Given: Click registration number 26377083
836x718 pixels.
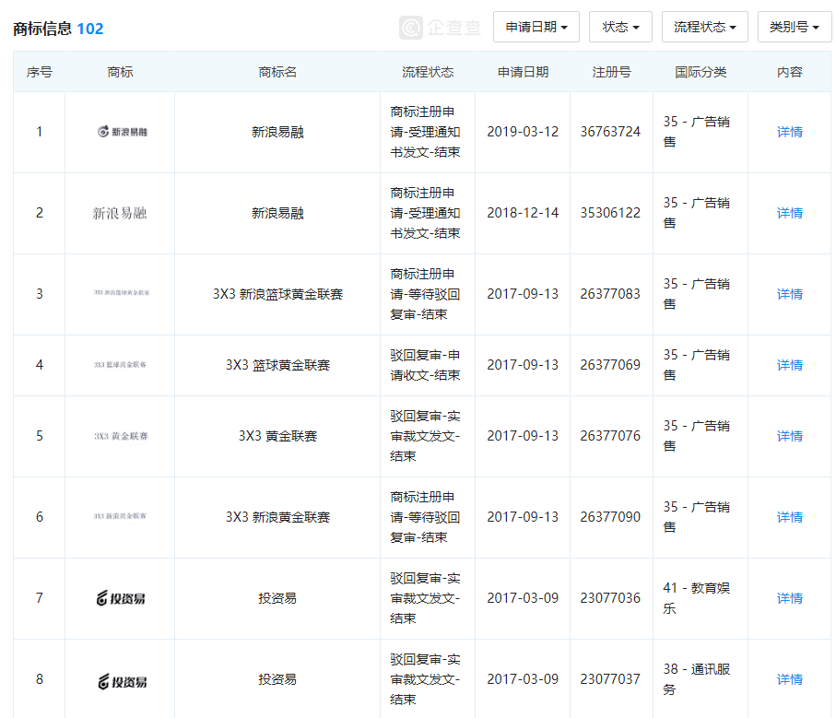Looking at the screenshot, I should click(610, 294).
